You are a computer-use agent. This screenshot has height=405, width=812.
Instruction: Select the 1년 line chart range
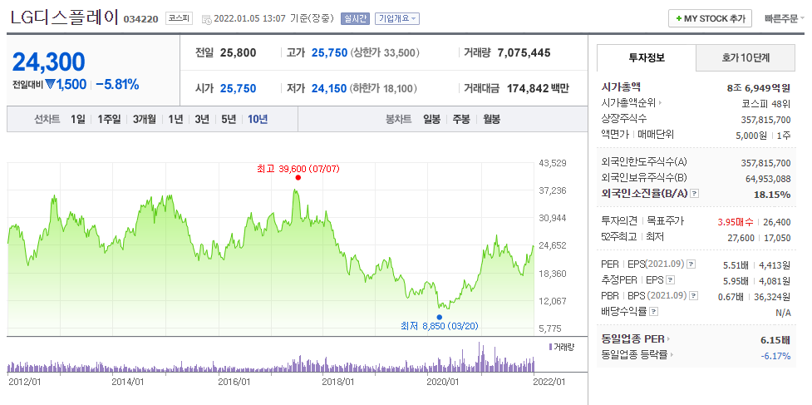tap(175, 119)
